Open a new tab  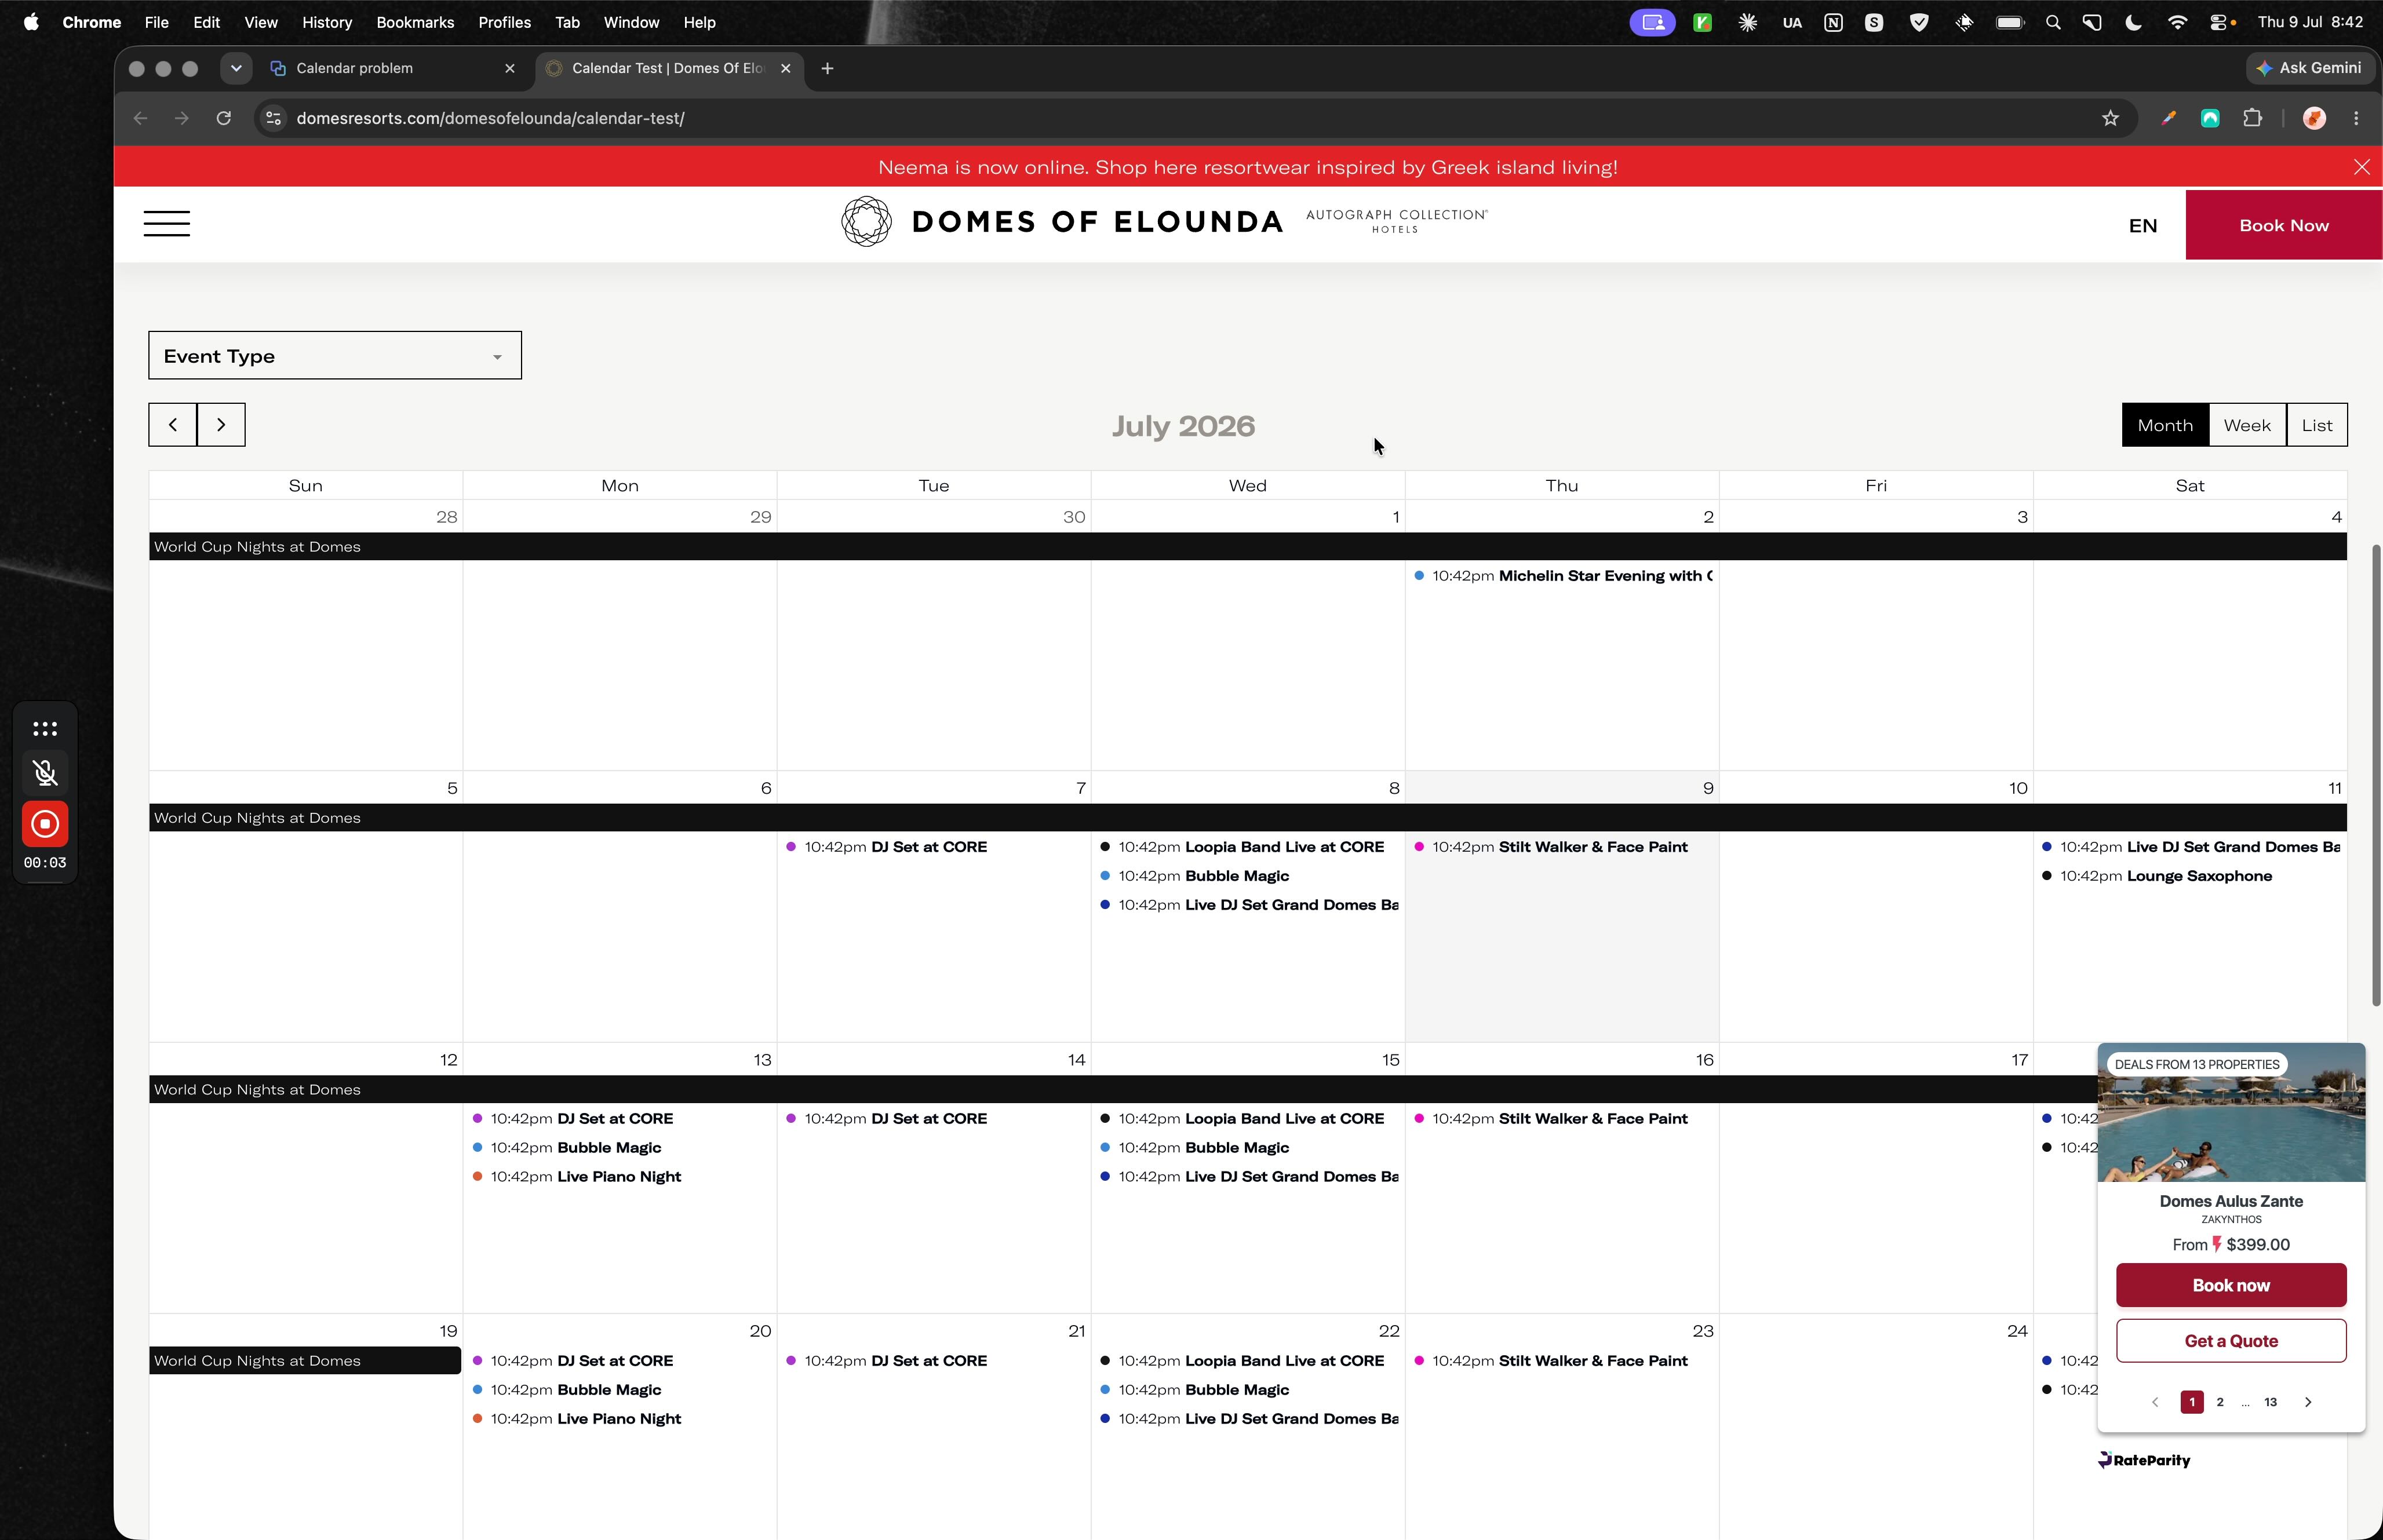(827, 68)
